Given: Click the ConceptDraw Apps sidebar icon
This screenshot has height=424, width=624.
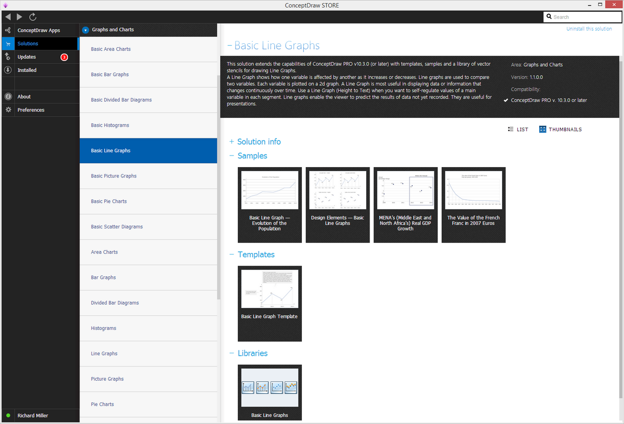Looking at the screenshot, I should click(8, 30).
